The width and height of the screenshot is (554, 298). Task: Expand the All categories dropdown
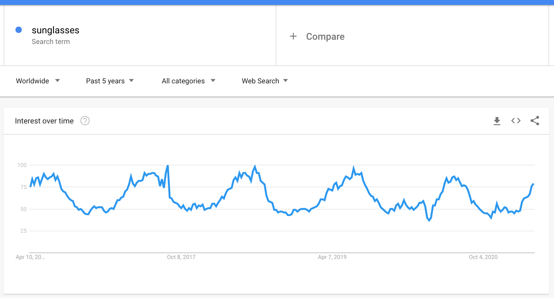coord(189,81)
